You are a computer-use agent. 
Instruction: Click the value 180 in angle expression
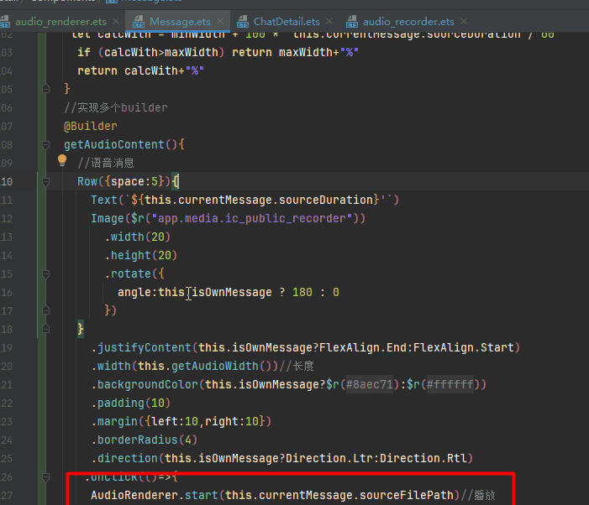click(x=302, y=292)
